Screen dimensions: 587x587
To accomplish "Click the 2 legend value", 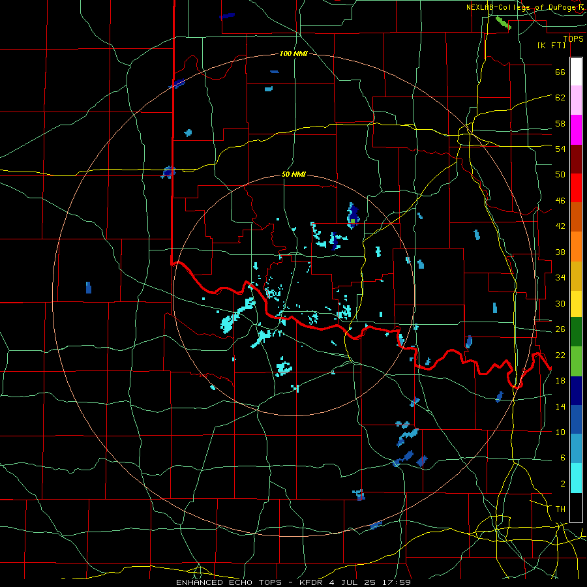I will [x=563, y=484].
